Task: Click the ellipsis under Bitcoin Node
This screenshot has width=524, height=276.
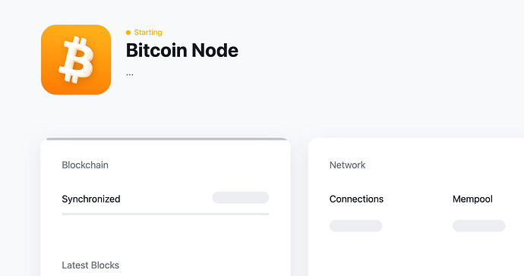Action: tap(130, 75)
